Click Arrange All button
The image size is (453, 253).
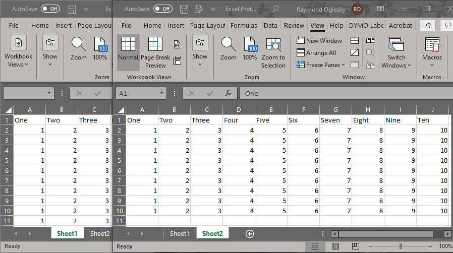(x=316, y=53)
